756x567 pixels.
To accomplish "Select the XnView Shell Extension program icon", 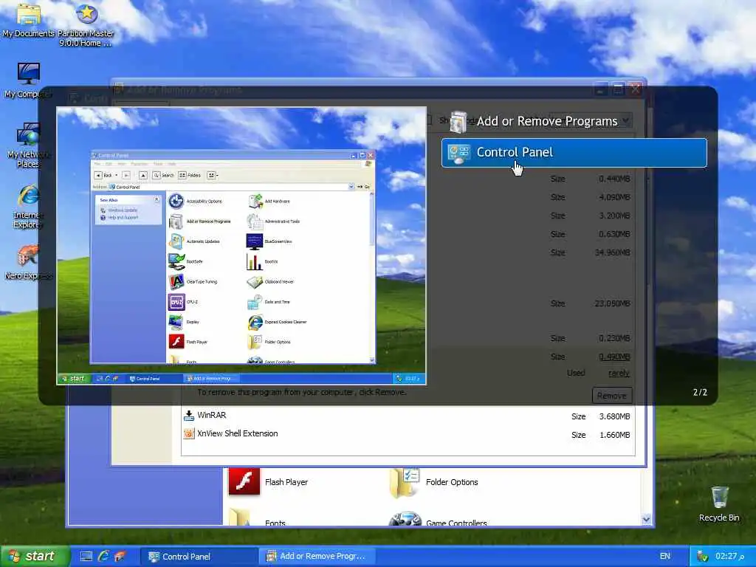I will tap(189, 433).
